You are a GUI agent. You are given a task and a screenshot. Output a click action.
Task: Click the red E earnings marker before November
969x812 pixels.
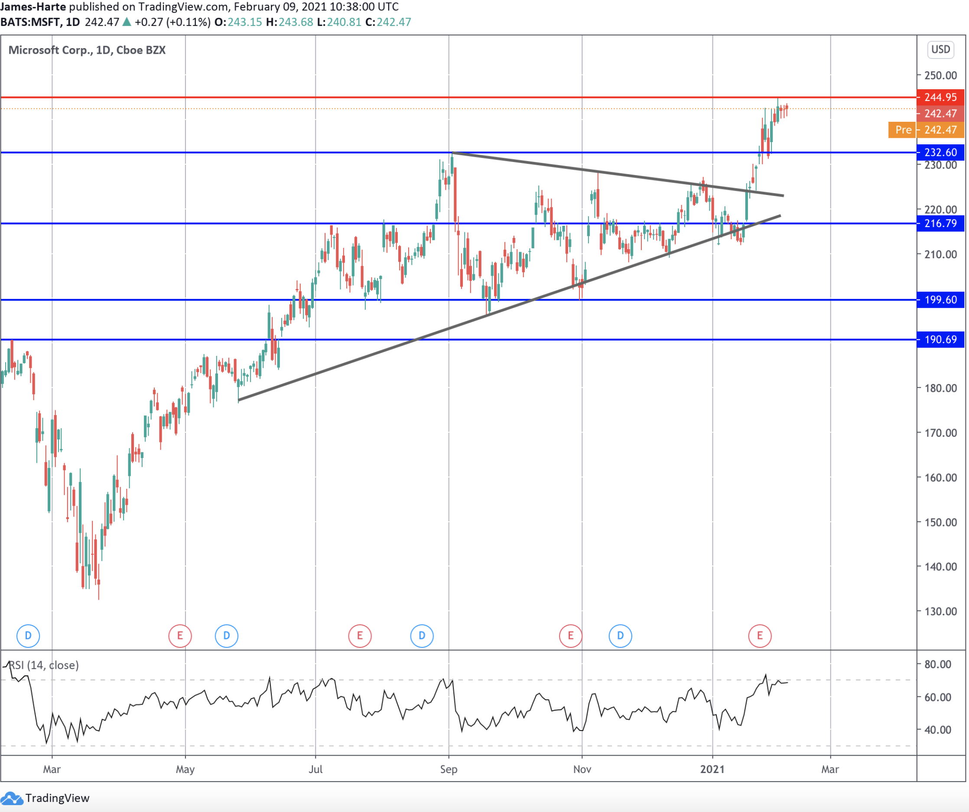[x=571, y=636]
